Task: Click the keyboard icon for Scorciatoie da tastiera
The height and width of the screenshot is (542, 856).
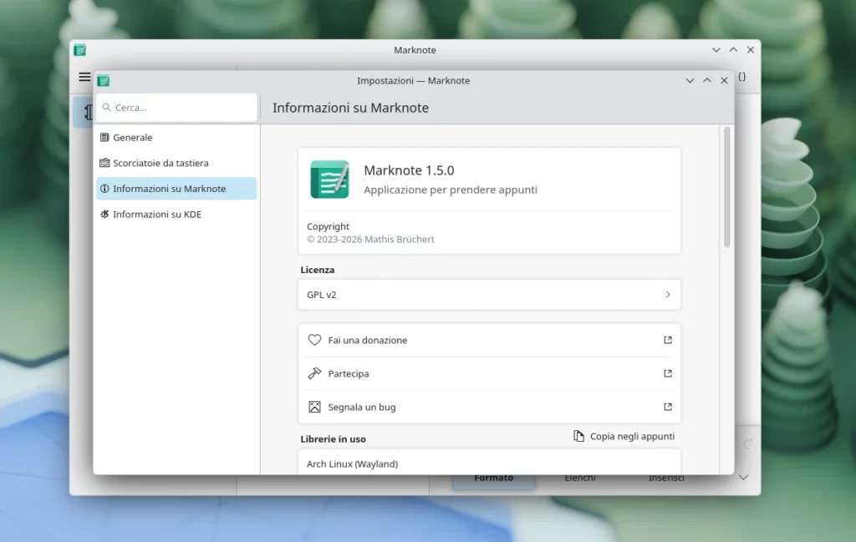Action: coord(105,163)
